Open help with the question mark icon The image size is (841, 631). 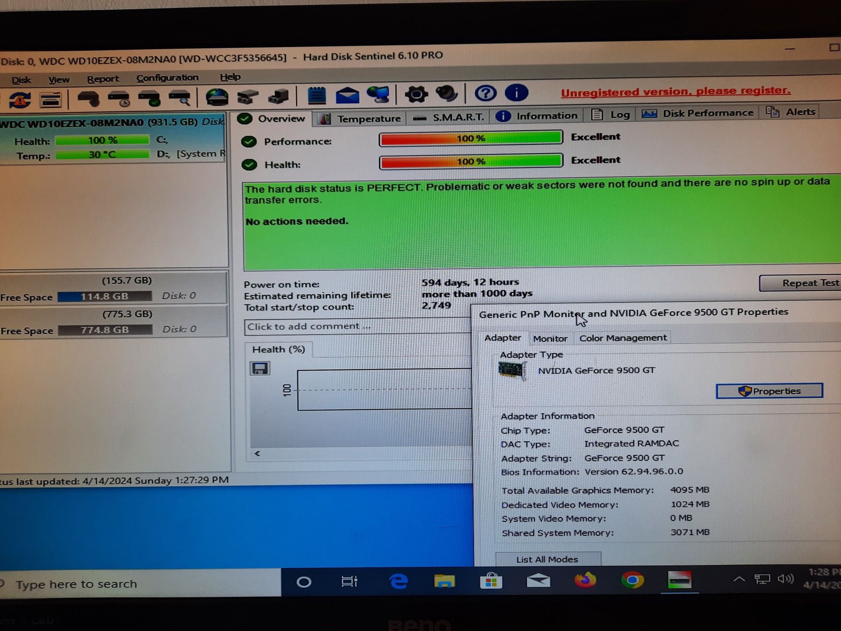tap(486, 93)
